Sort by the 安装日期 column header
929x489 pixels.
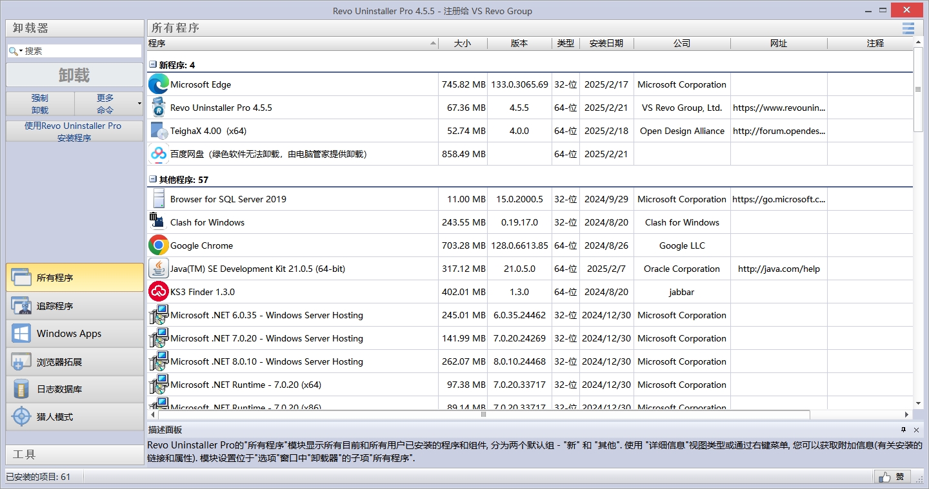tap(606, 43)
